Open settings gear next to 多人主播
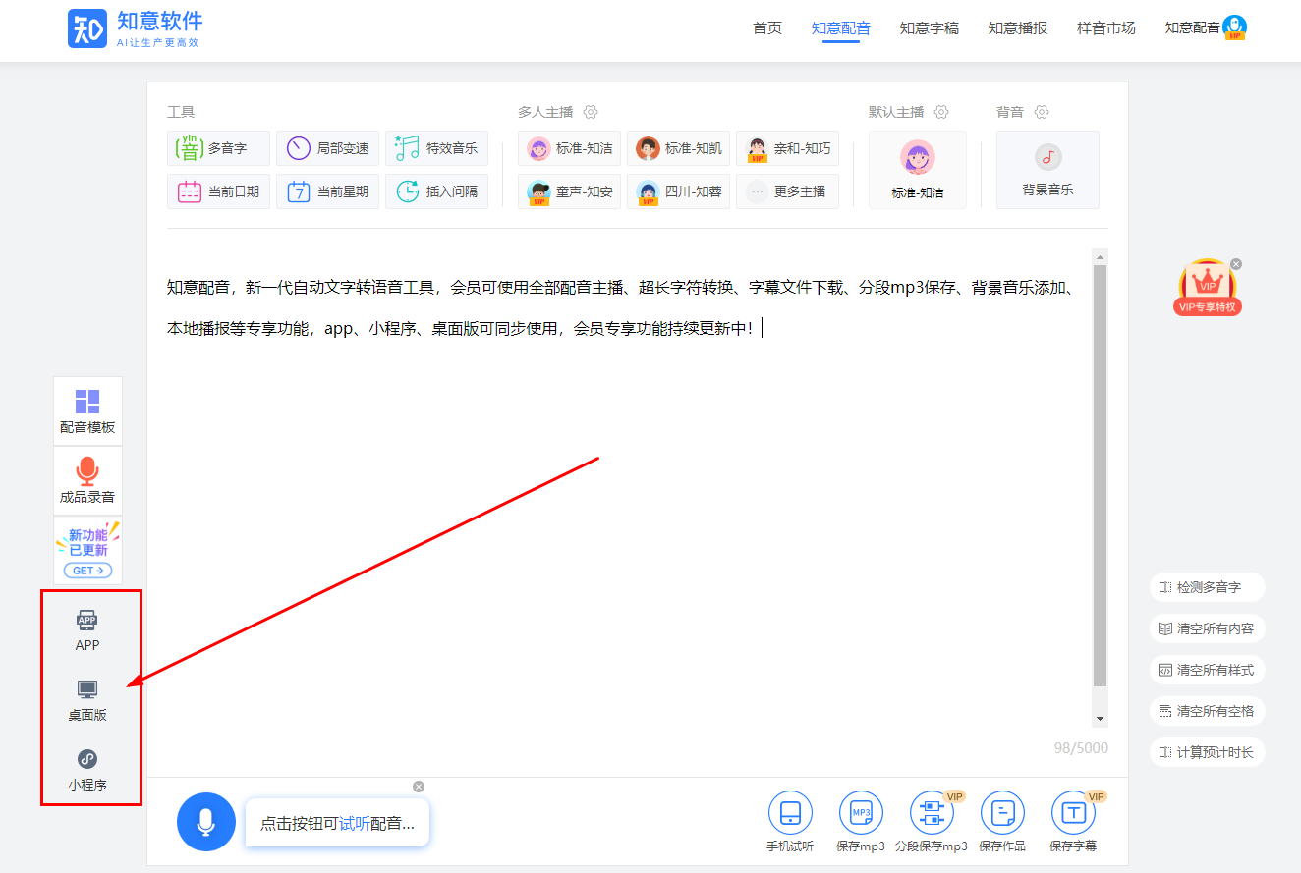Viewport: 1301px width, 873px height. (591, 112)
